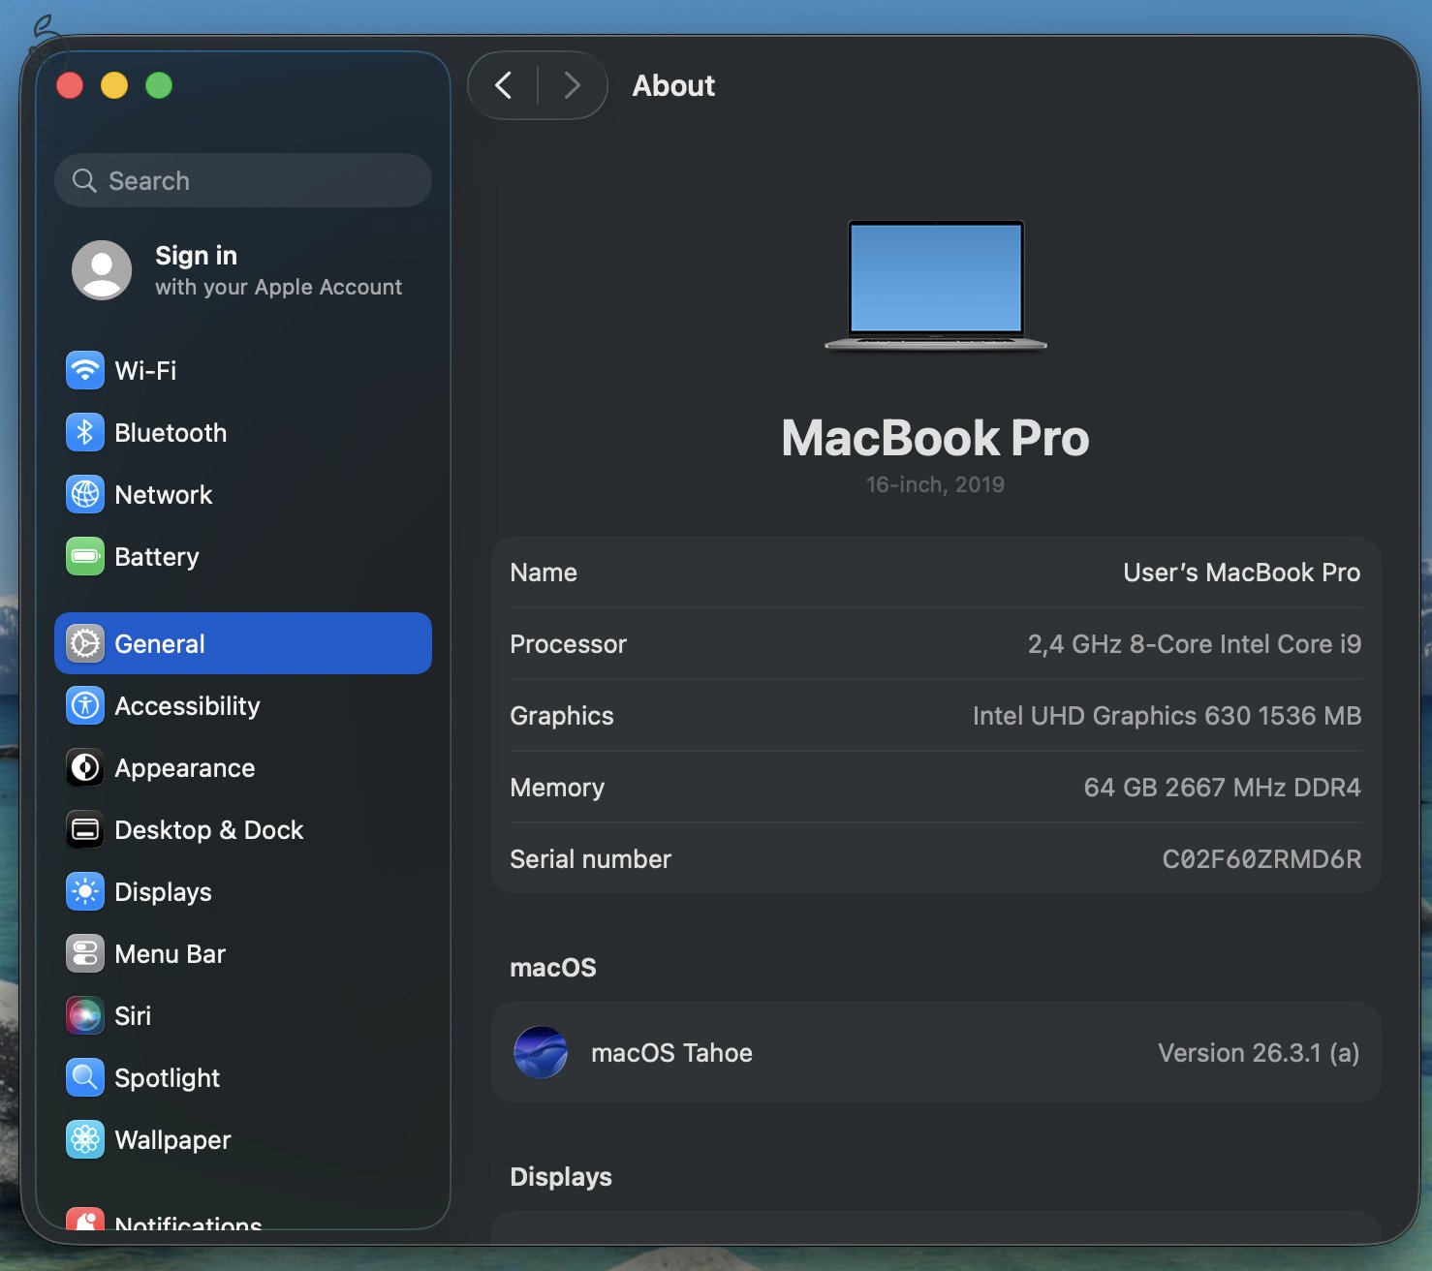Open Spotlight magnifier icon
The height and width of the screenshot is (1271, 1432).
tap(85, 1077)
